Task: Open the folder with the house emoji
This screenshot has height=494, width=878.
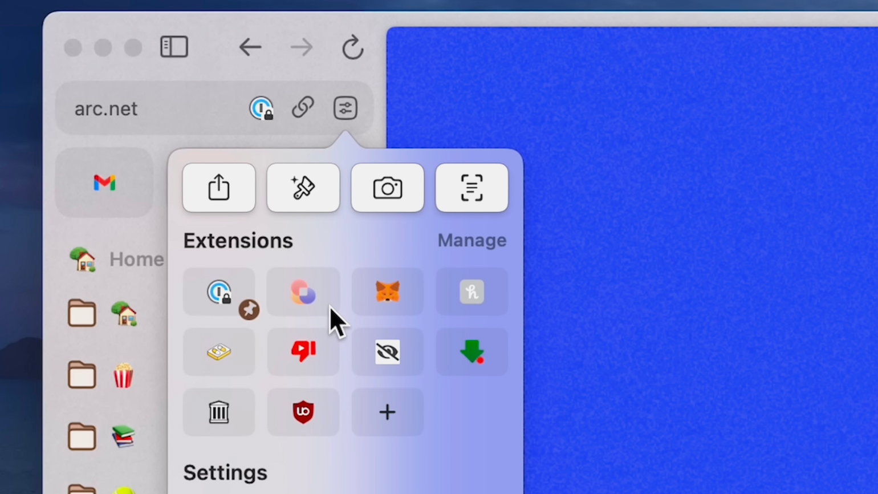Action: tap(103, 313)
